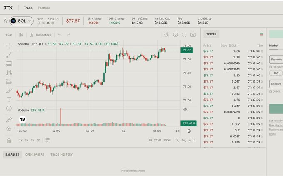This screenshot has height=176, width=283.
Task: Set chart range to 1Y
Action: [x=20, y=140]
